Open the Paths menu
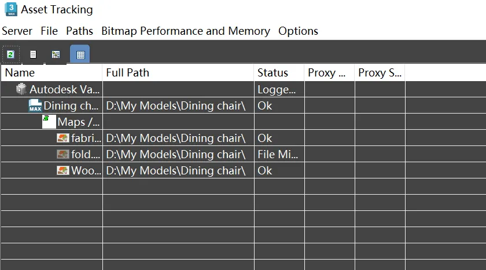This screenshot has width=486, height=270. (80, 31)
